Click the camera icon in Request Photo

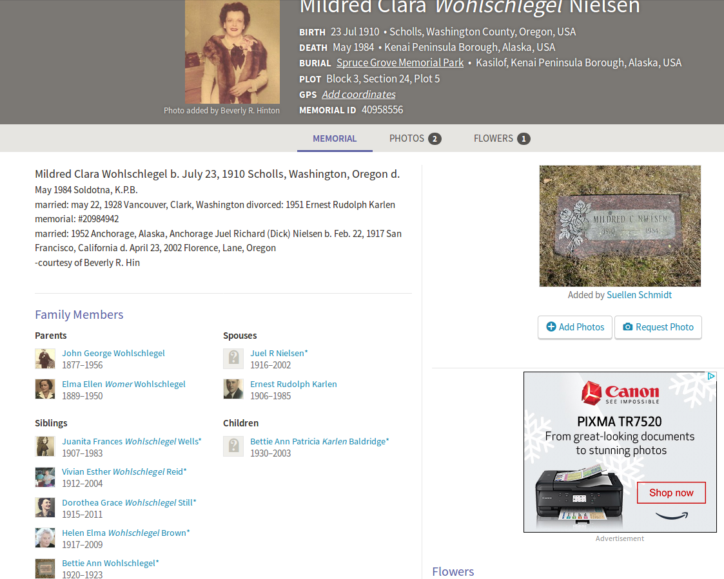(x=627, y=327)
